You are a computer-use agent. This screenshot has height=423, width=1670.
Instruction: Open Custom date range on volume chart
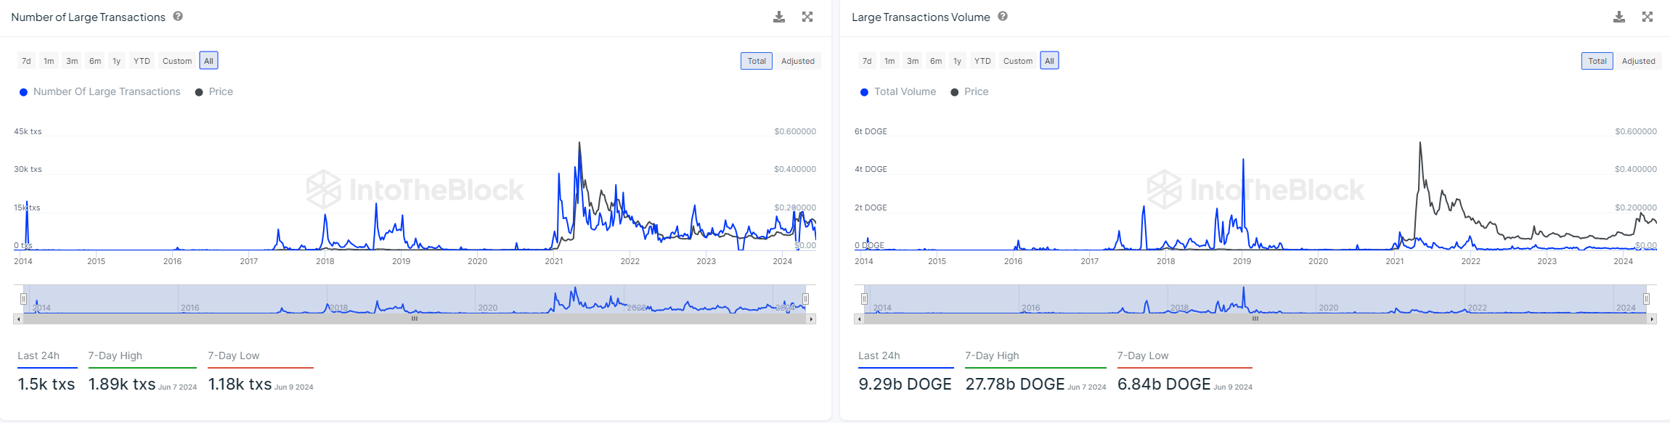(x=1017, y=61)
